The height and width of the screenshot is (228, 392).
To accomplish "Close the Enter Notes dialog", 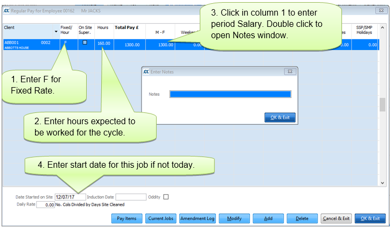I will click(290, 72).
